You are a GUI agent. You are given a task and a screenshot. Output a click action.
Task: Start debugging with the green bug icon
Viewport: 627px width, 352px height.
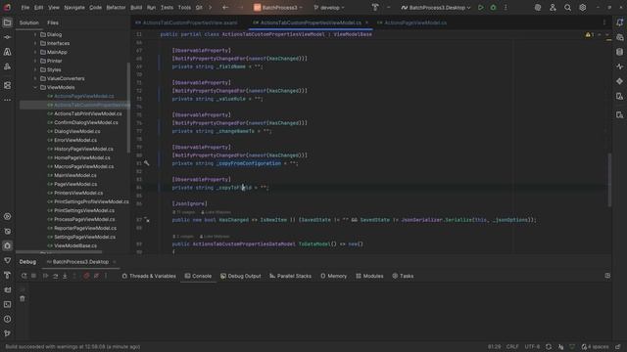click(x=493, y=8)
